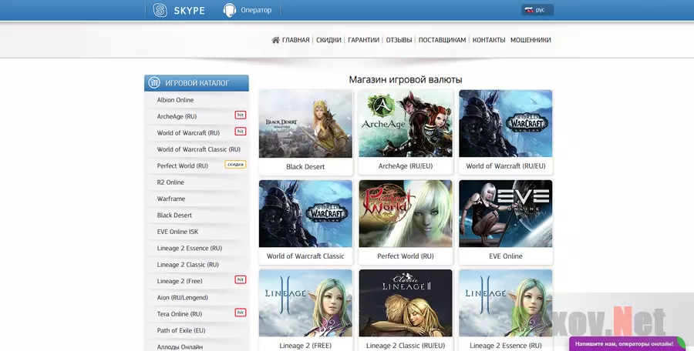Open the World of Warcraft (RU/EU) card image

click(505, 123)
